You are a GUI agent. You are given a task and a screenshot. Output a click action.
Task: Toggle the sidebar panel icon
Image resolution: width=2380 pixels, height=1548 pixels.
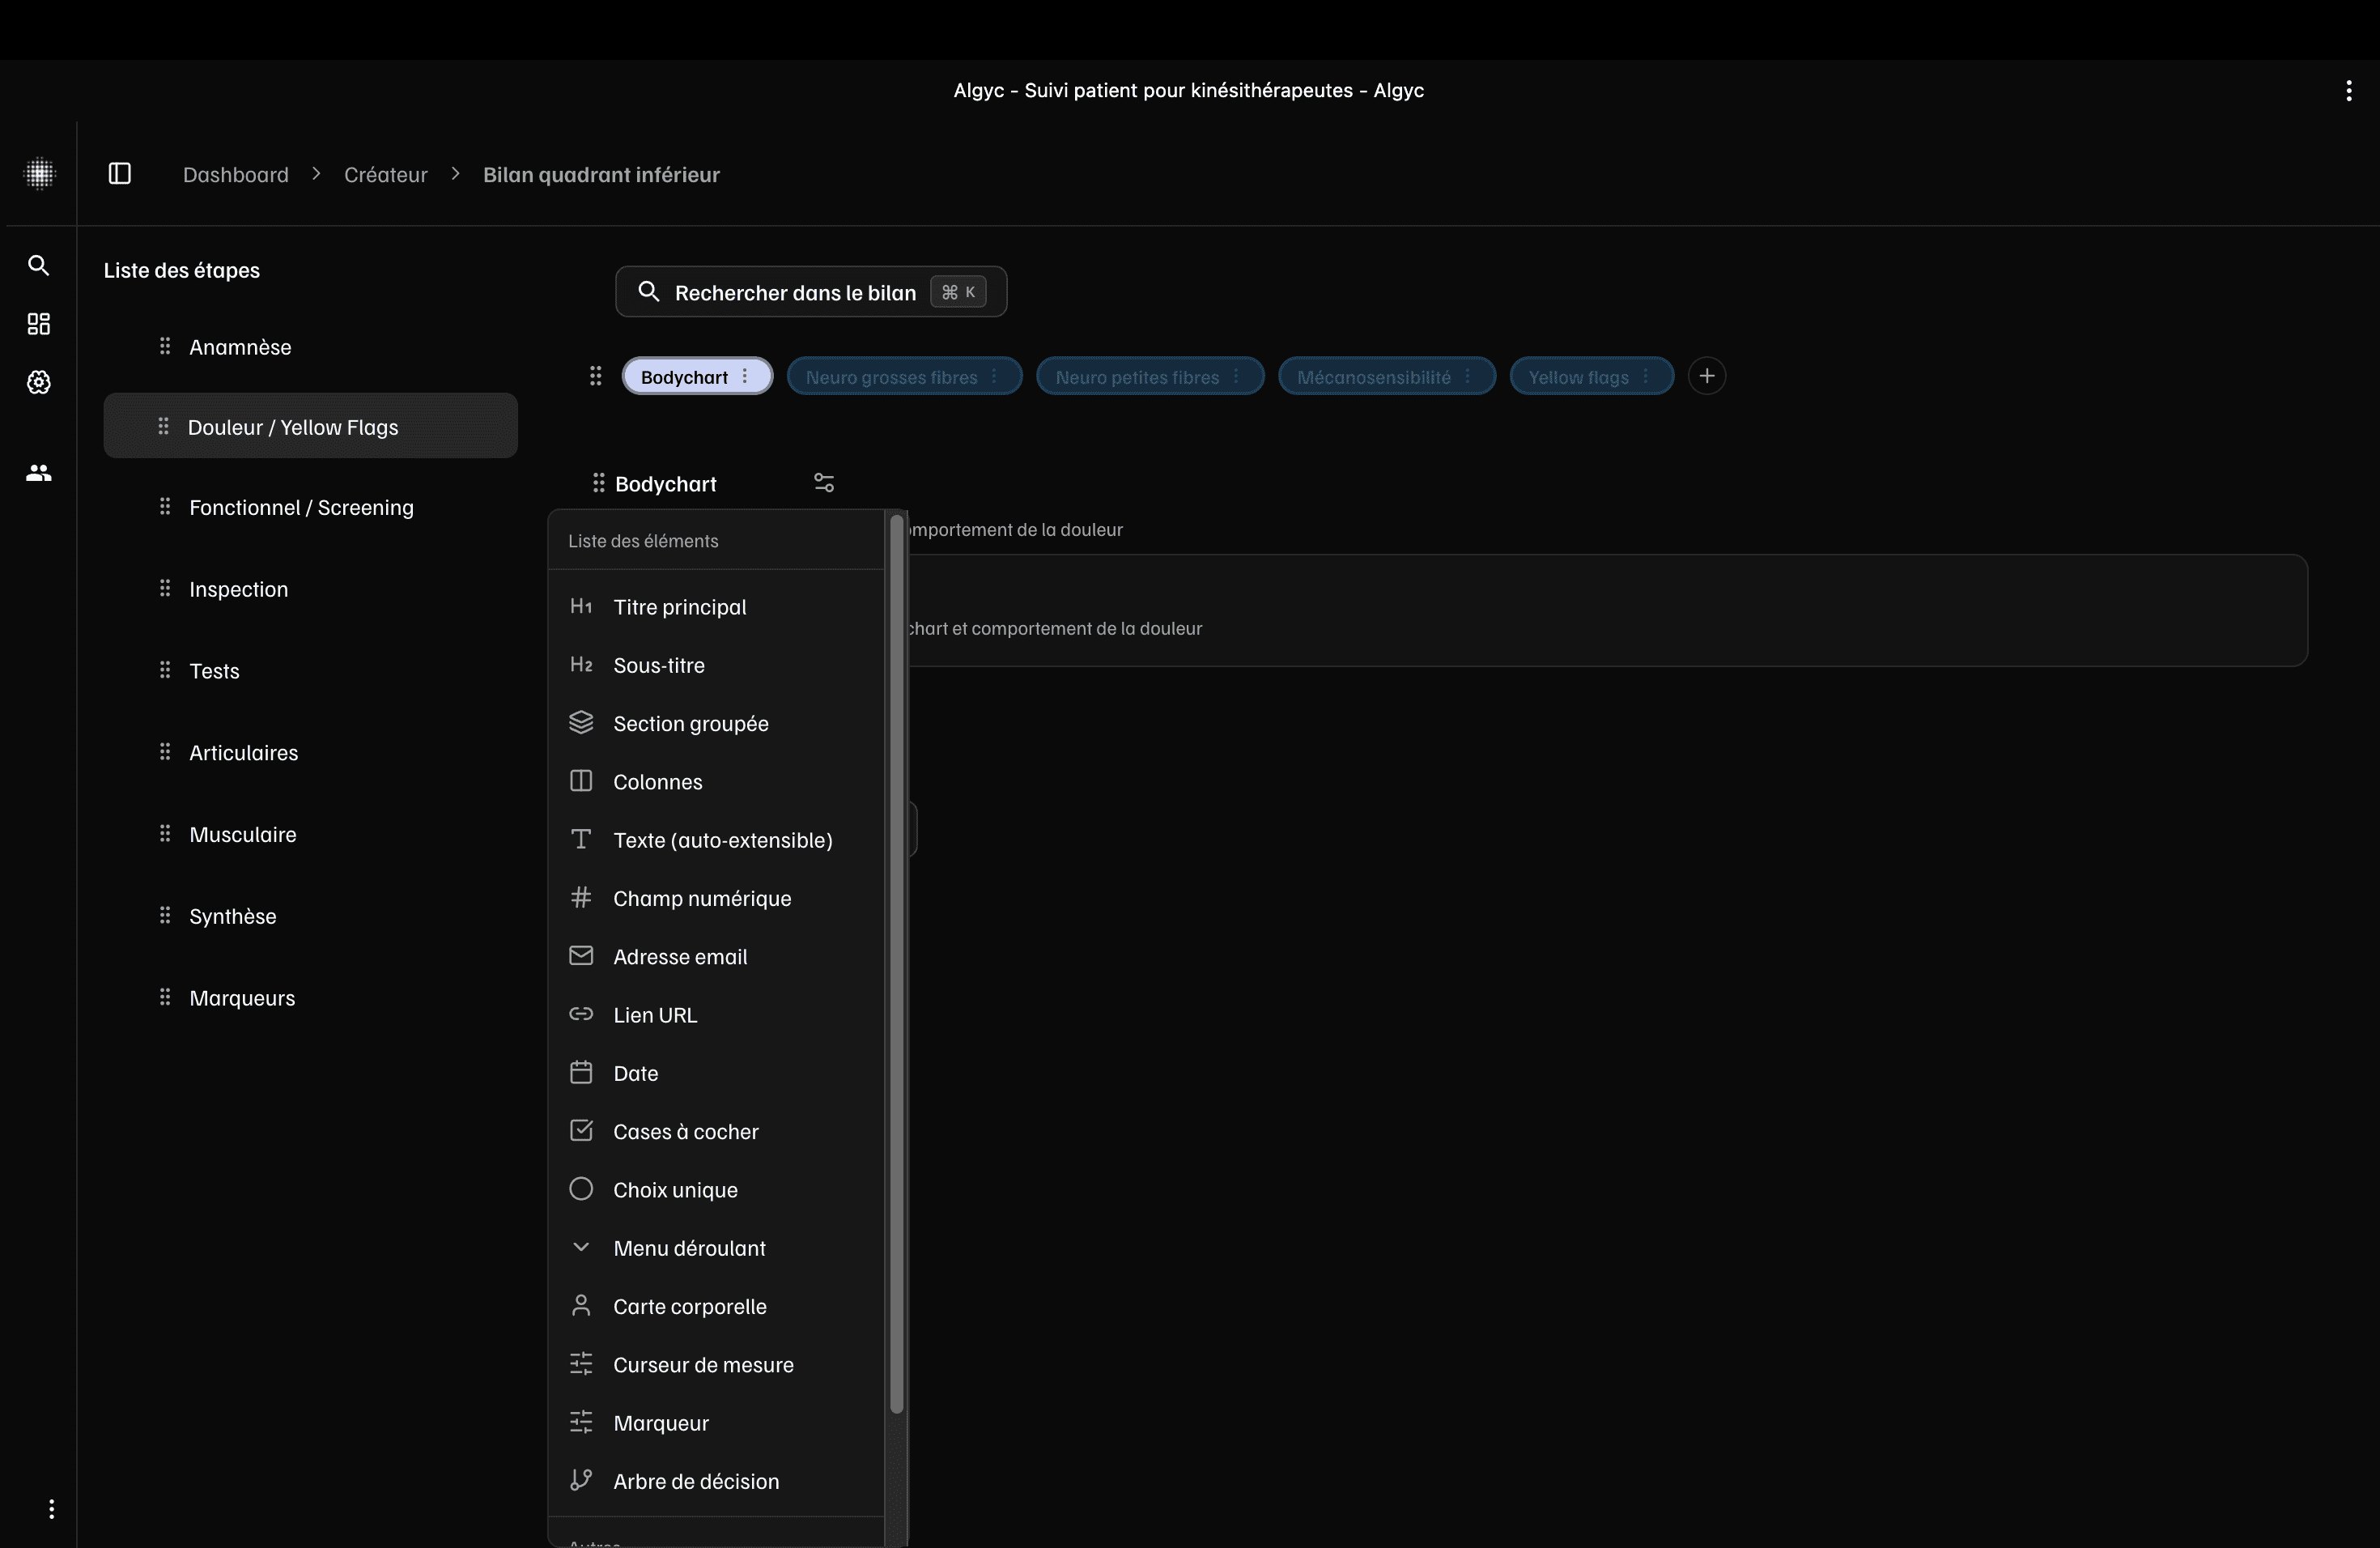tap(120, 174)
